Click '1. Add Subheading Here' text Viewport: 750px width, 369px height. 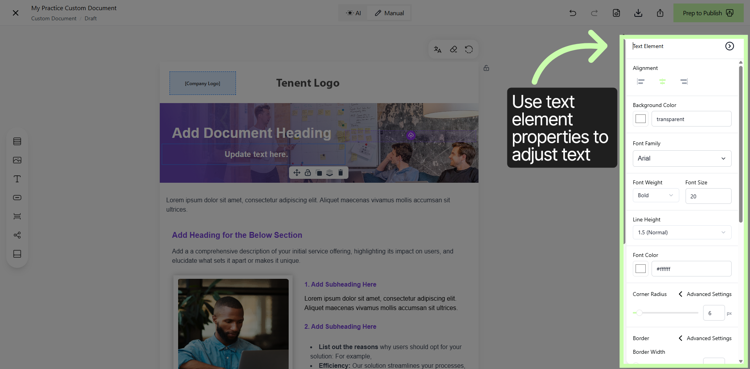(x=340, y=284)
